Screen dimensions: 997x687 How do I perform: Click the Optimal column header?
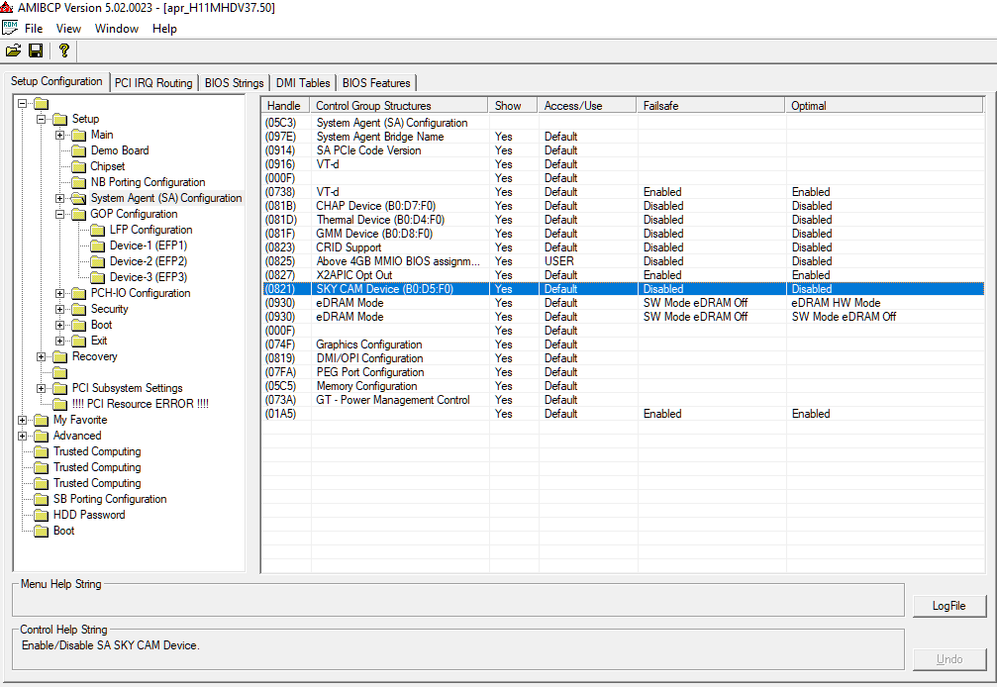(x=884, y=106)
